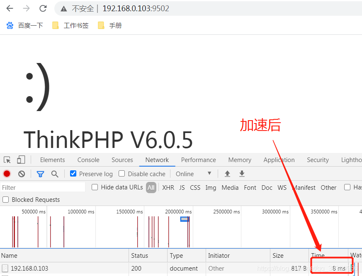
Task: Export requests as HAR file
Action: (242, 173)
